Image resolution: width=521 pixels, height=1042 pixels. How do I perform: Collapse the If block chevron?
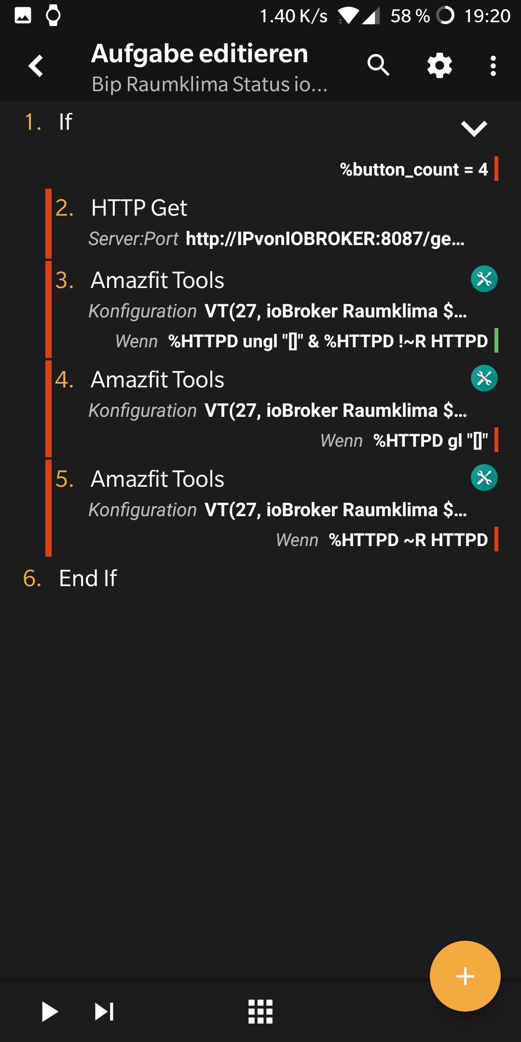(474, 128)
